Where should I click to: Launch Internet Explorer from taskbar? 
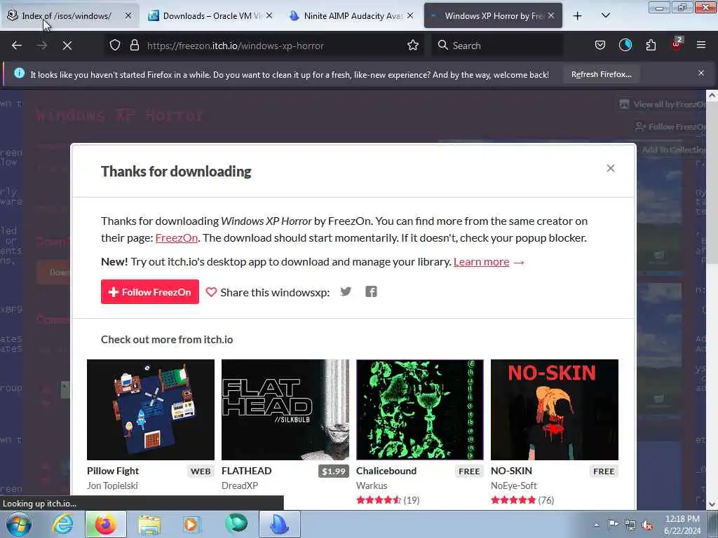[62, 524]
